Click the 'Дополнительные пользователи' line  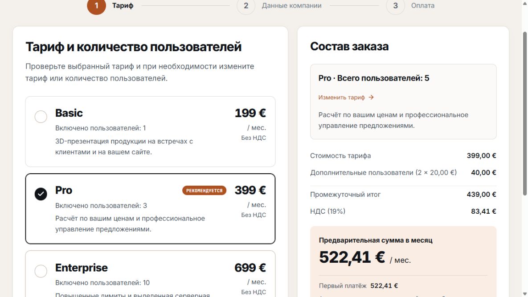383,173
